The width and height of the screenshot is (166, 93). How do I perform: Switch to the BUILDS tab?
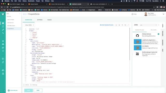[x=50, y=20]
